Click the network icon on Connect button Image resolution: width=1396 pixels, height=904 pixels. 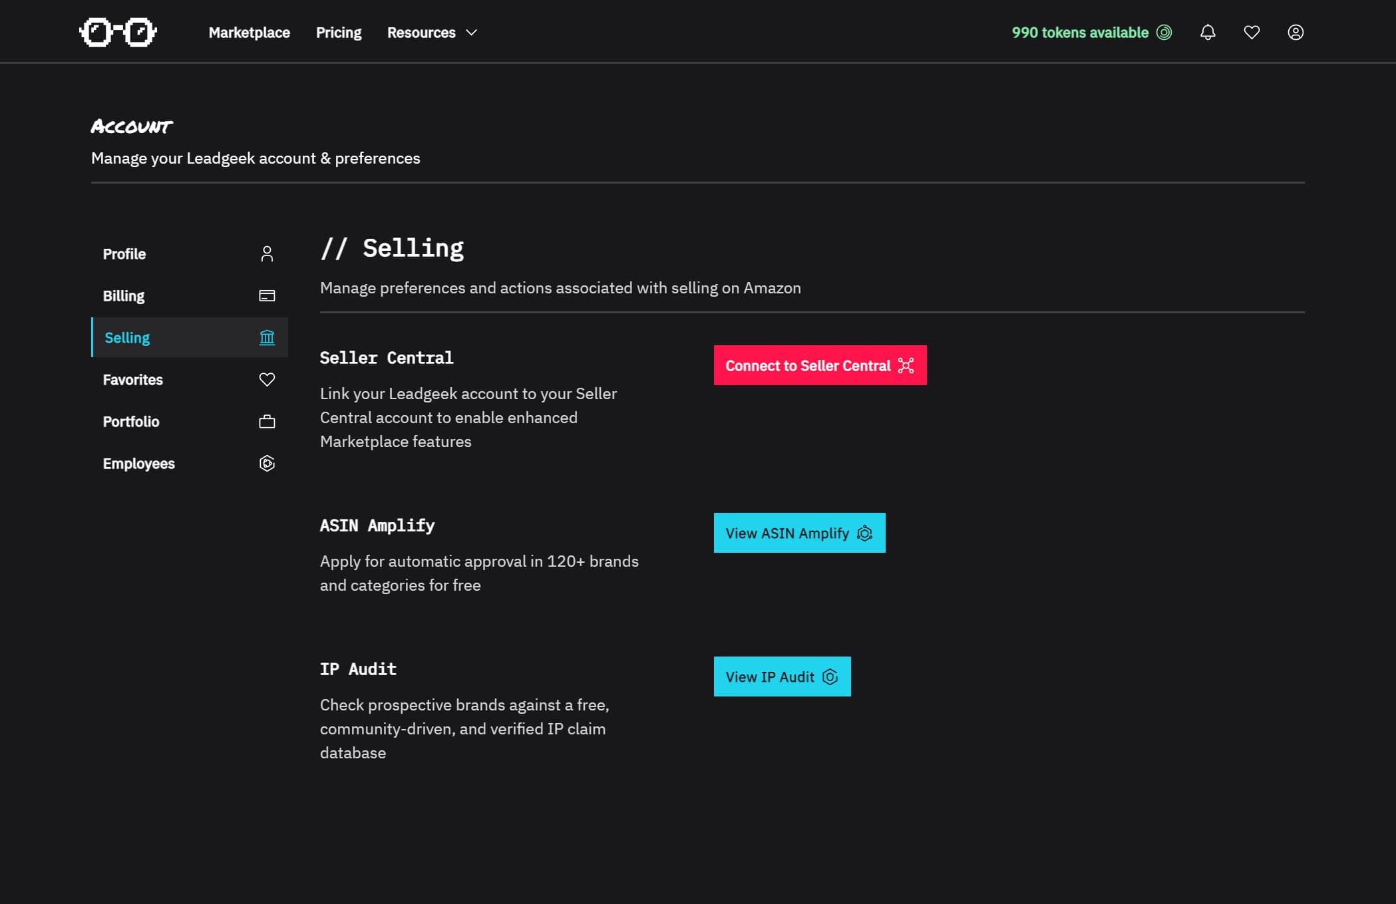tap(906, 365)
